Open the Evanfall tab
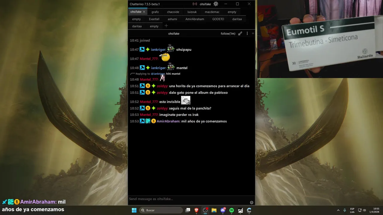This screenshot has width=383, height=215. pos(154,19)
